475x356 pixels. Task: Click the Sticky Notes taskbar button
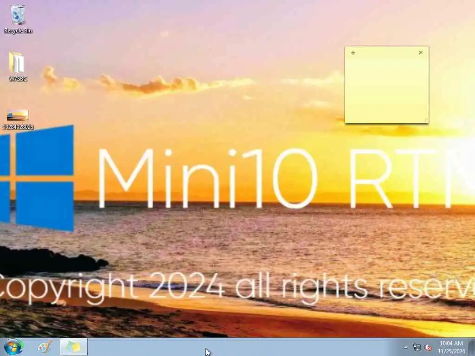click(74, 347)
